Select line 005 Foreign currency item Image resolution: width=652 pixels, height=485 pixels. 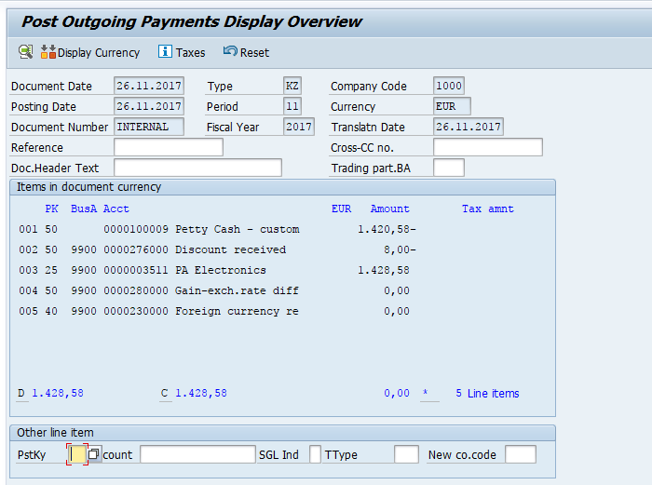click(x=237, y=311)
